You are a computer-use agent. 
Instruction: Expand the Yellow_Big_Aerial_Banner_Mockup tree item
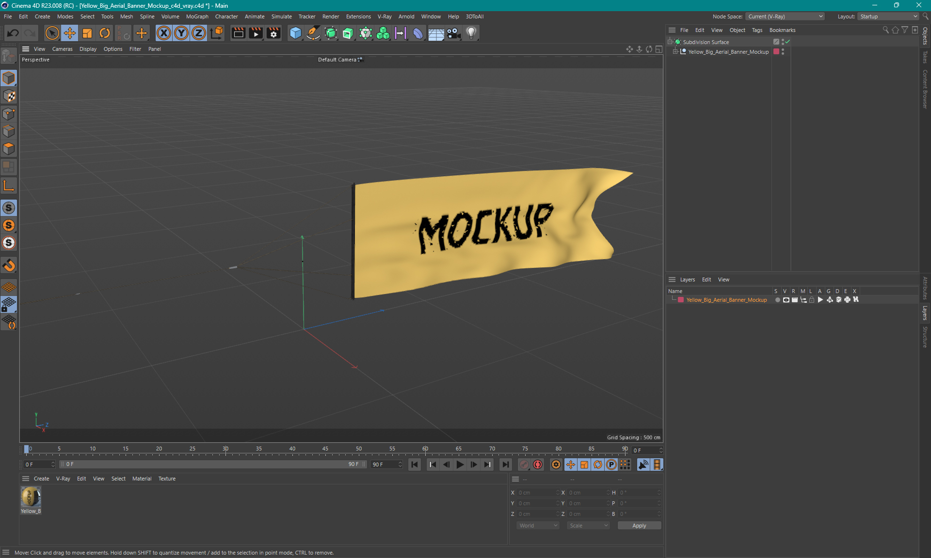[679, 51]
